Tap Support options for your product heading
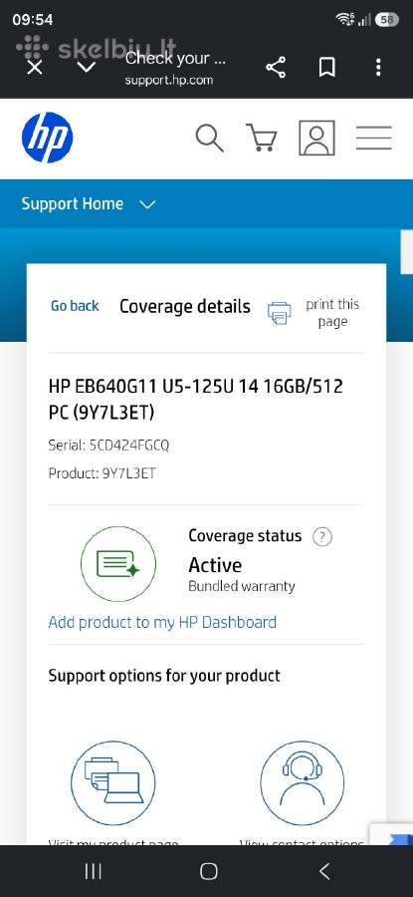Screen dimensions: 413x897 tap(164, 676)
